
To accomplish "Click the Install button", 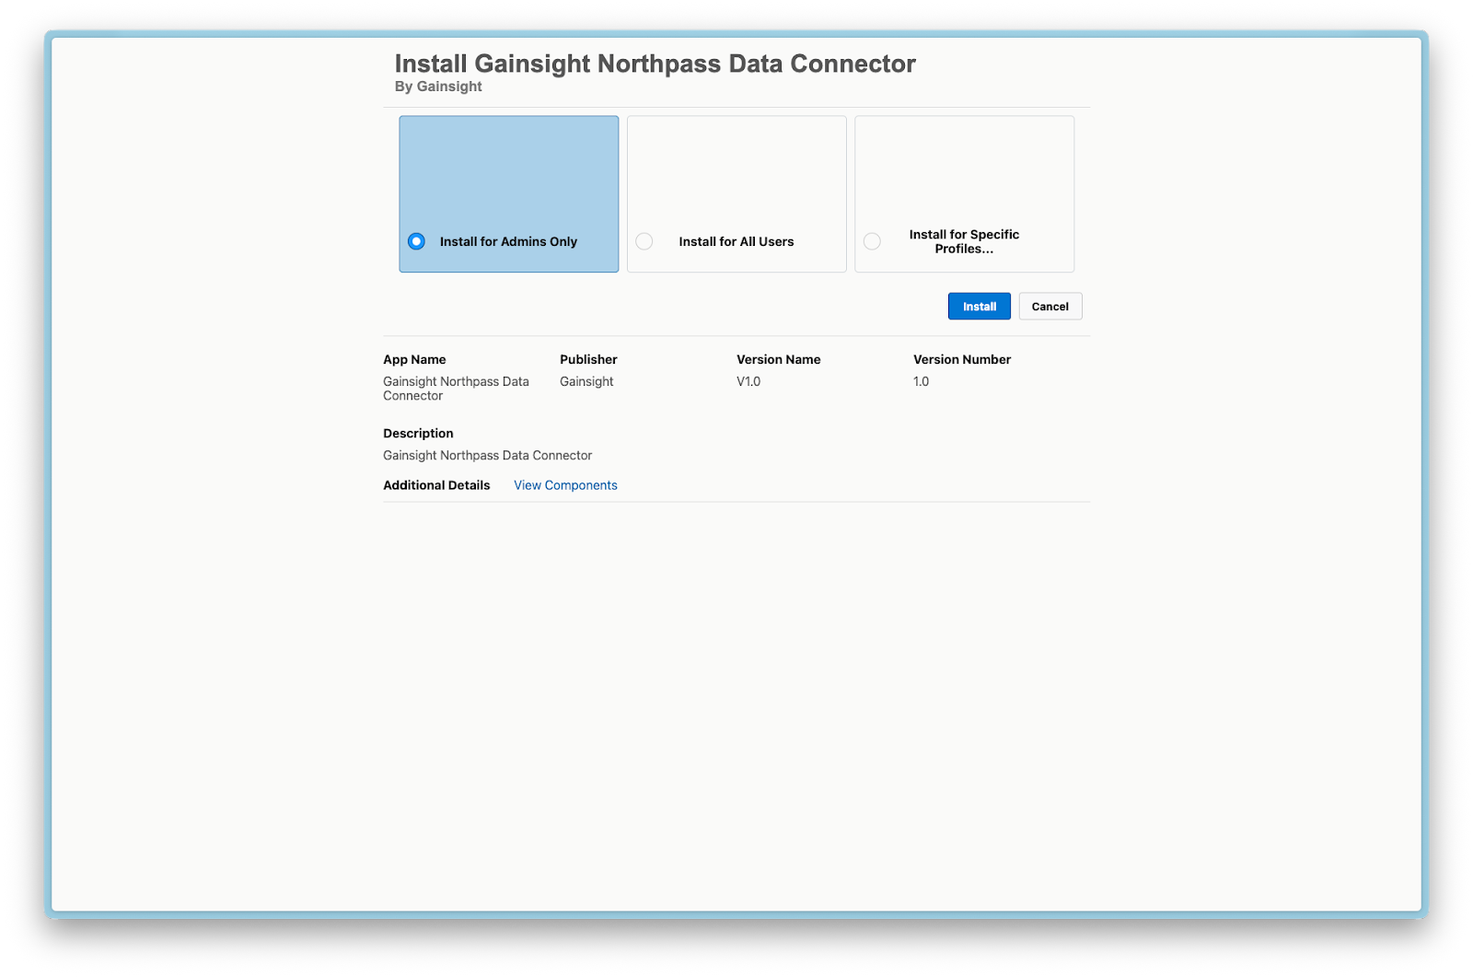I will click(979, 306).
